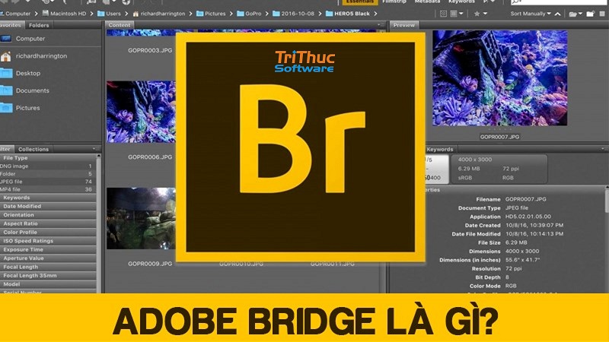Toggle the JPEG file type filter
The height and width of the screenshot is (342, 609).
click(x=47, y=182)
